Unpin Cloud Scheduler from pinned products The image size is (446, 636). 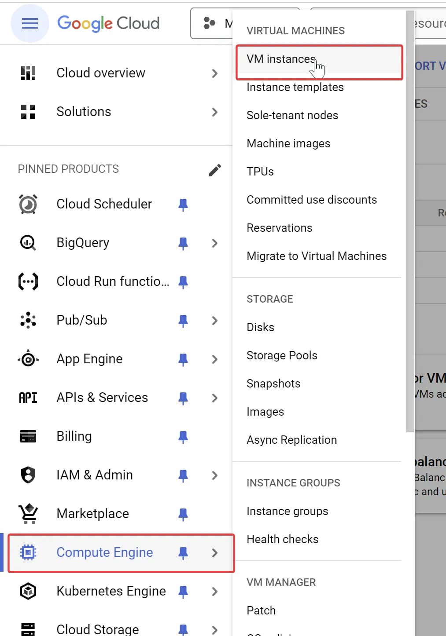coord(183,205)
